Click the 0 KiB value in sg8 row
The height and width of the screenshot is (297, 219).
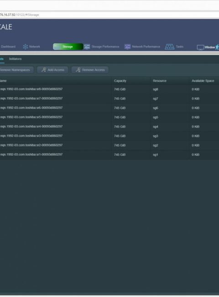tap(196, 89)
